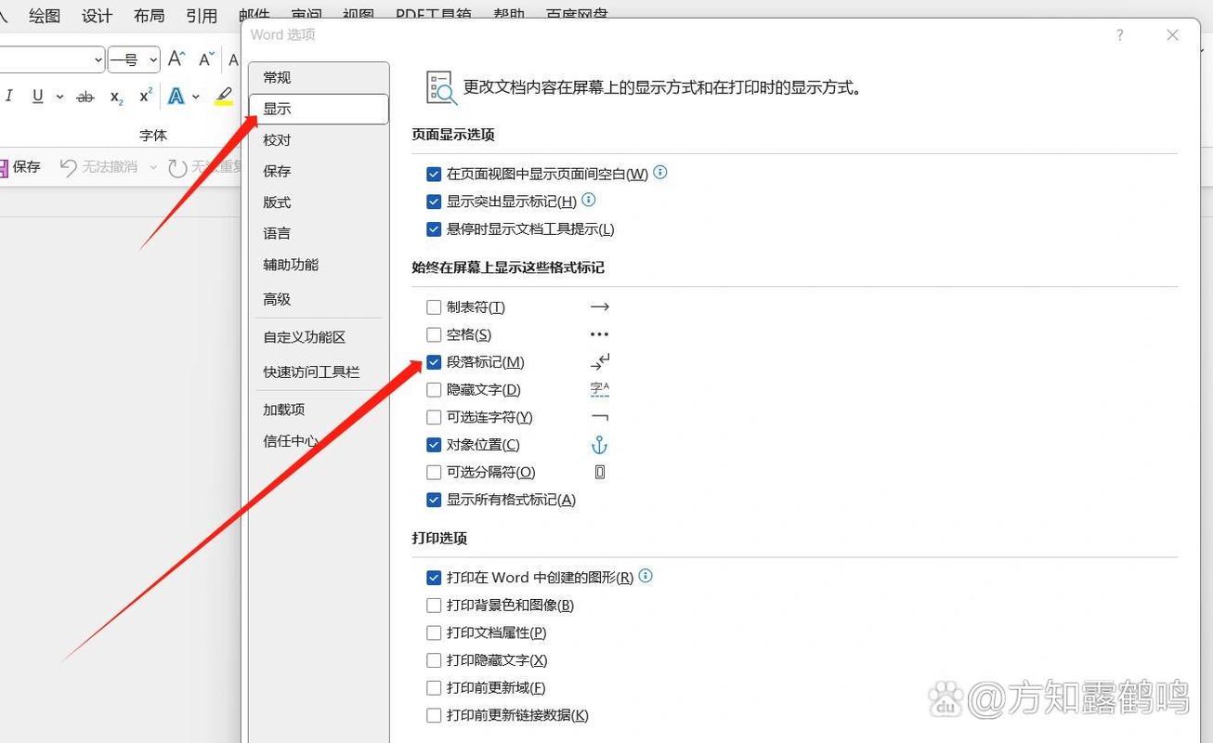Select 辅助功能 category in Word options
The height and width of the screenshot is (743, 1213).
pyautogui.click(x=319, y=265)
